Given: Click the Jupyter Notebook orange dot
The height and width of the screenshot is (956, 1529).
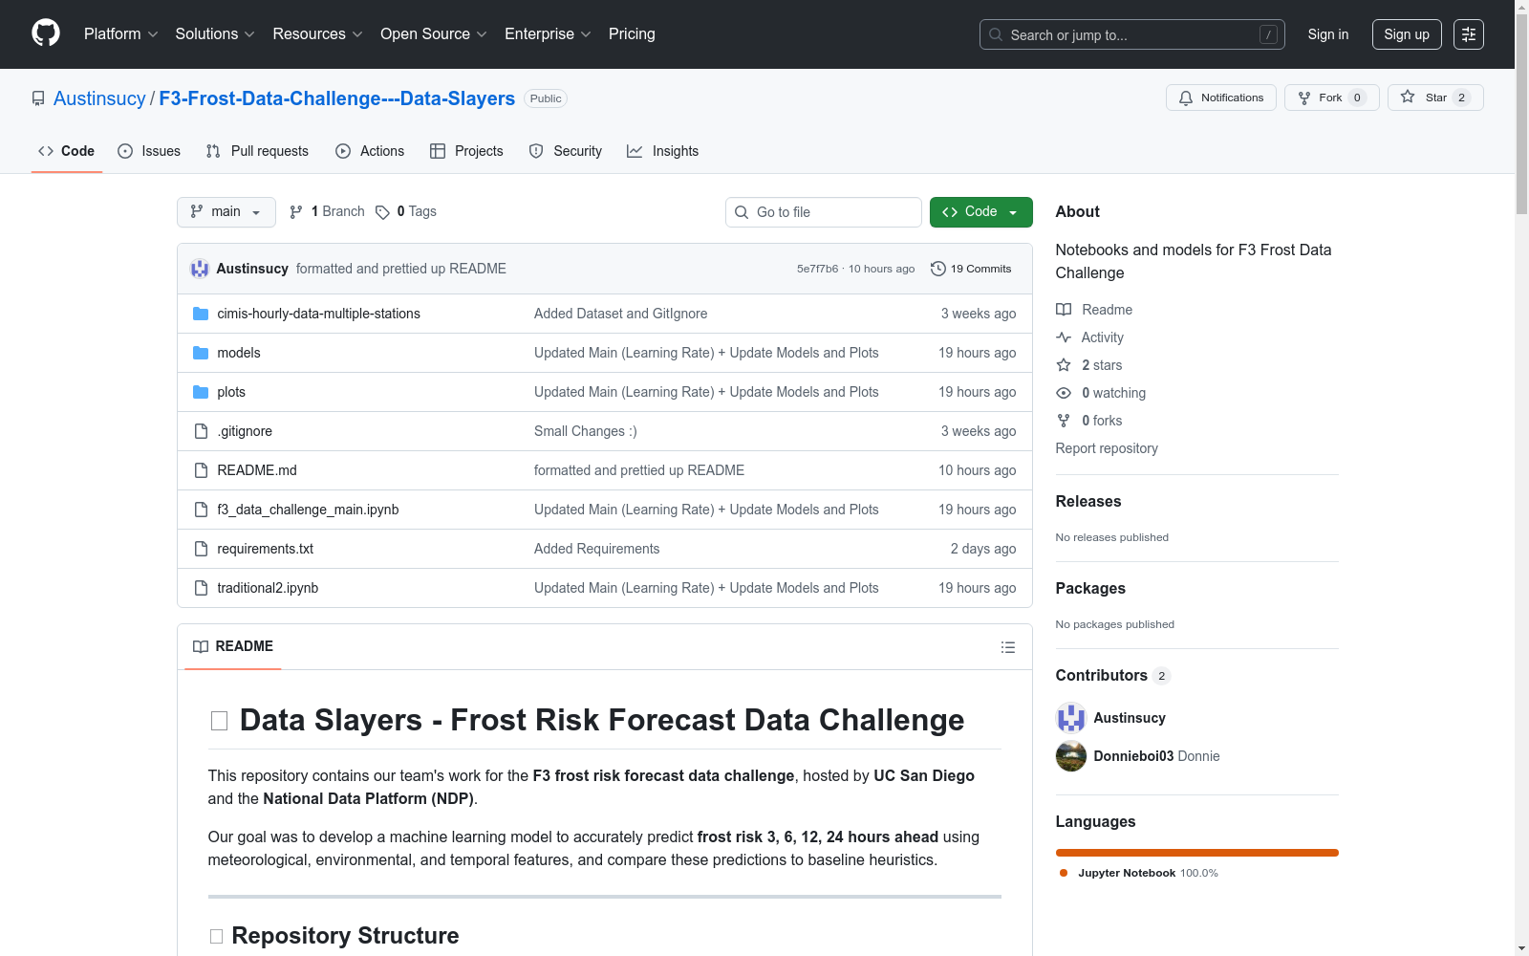Looking at the screenshot, I should (x=1064, y=873).
